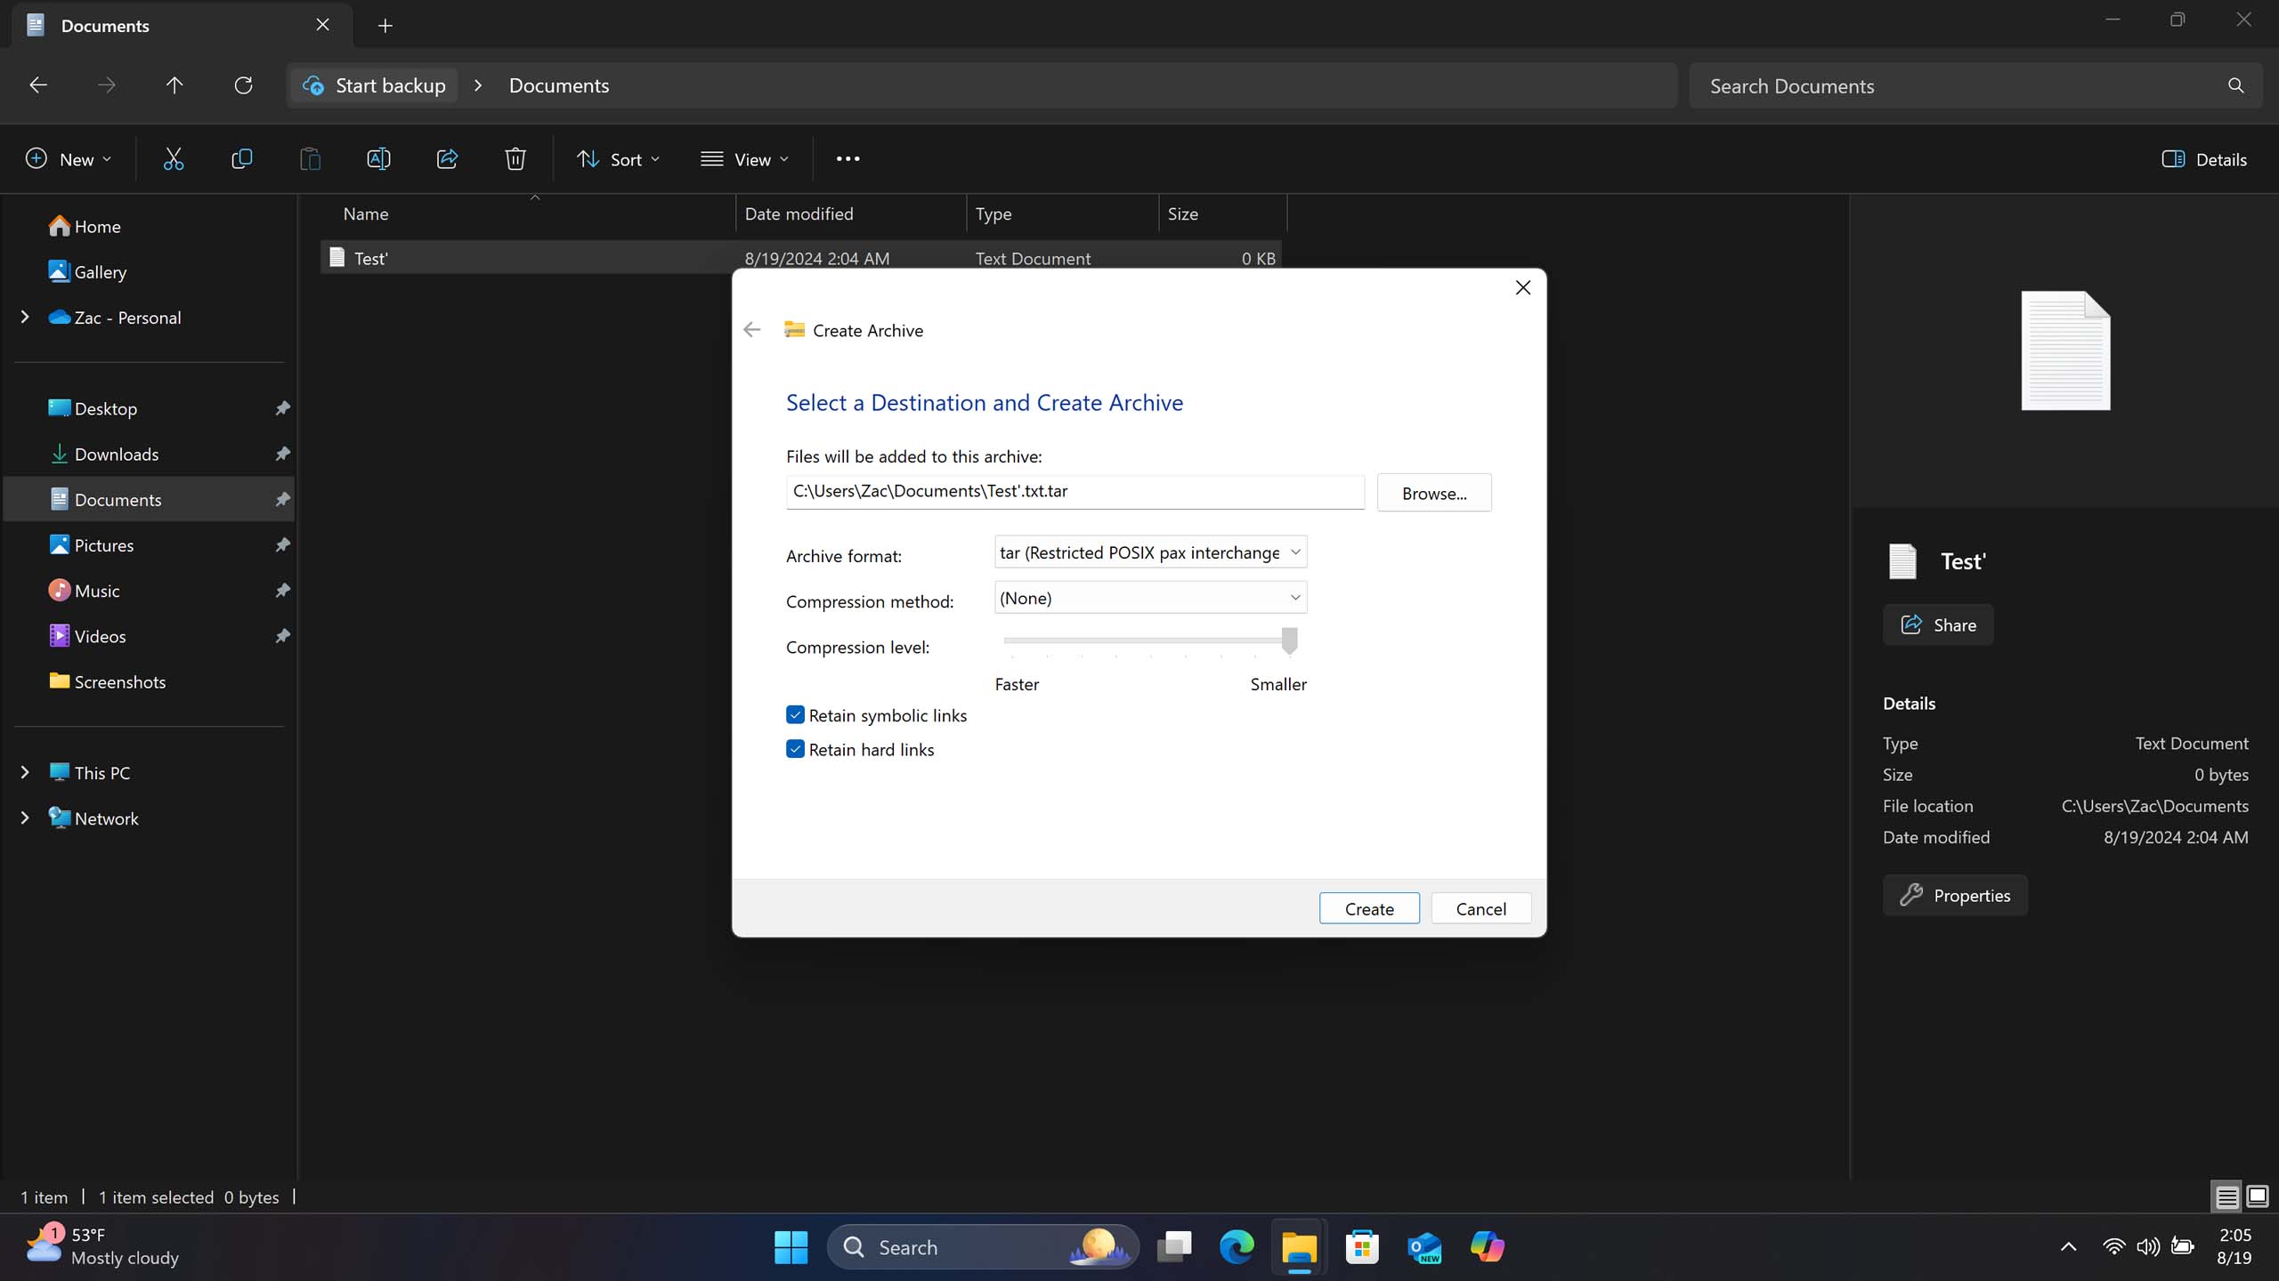Toggle Retain hard links checkbox
The height and width of the screenshot is (1281, 2279).
(795, 749)
